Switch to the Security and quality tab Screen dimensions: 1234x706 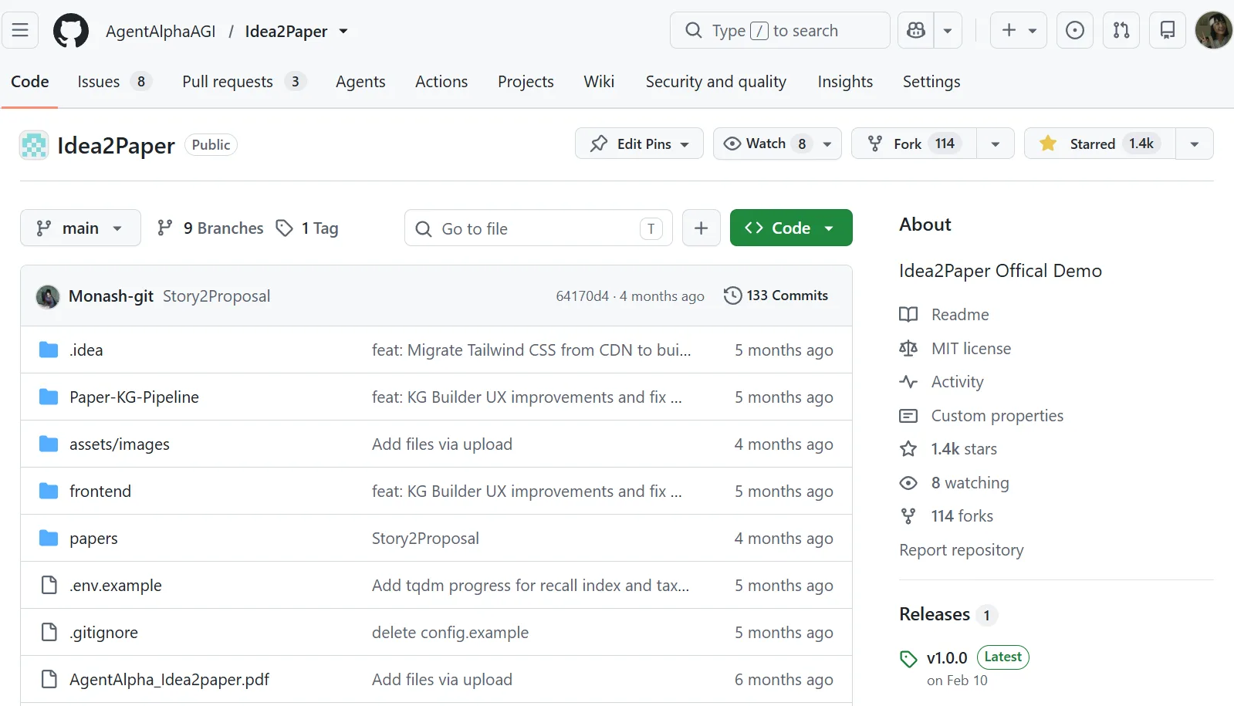click(x=716, y=82)
